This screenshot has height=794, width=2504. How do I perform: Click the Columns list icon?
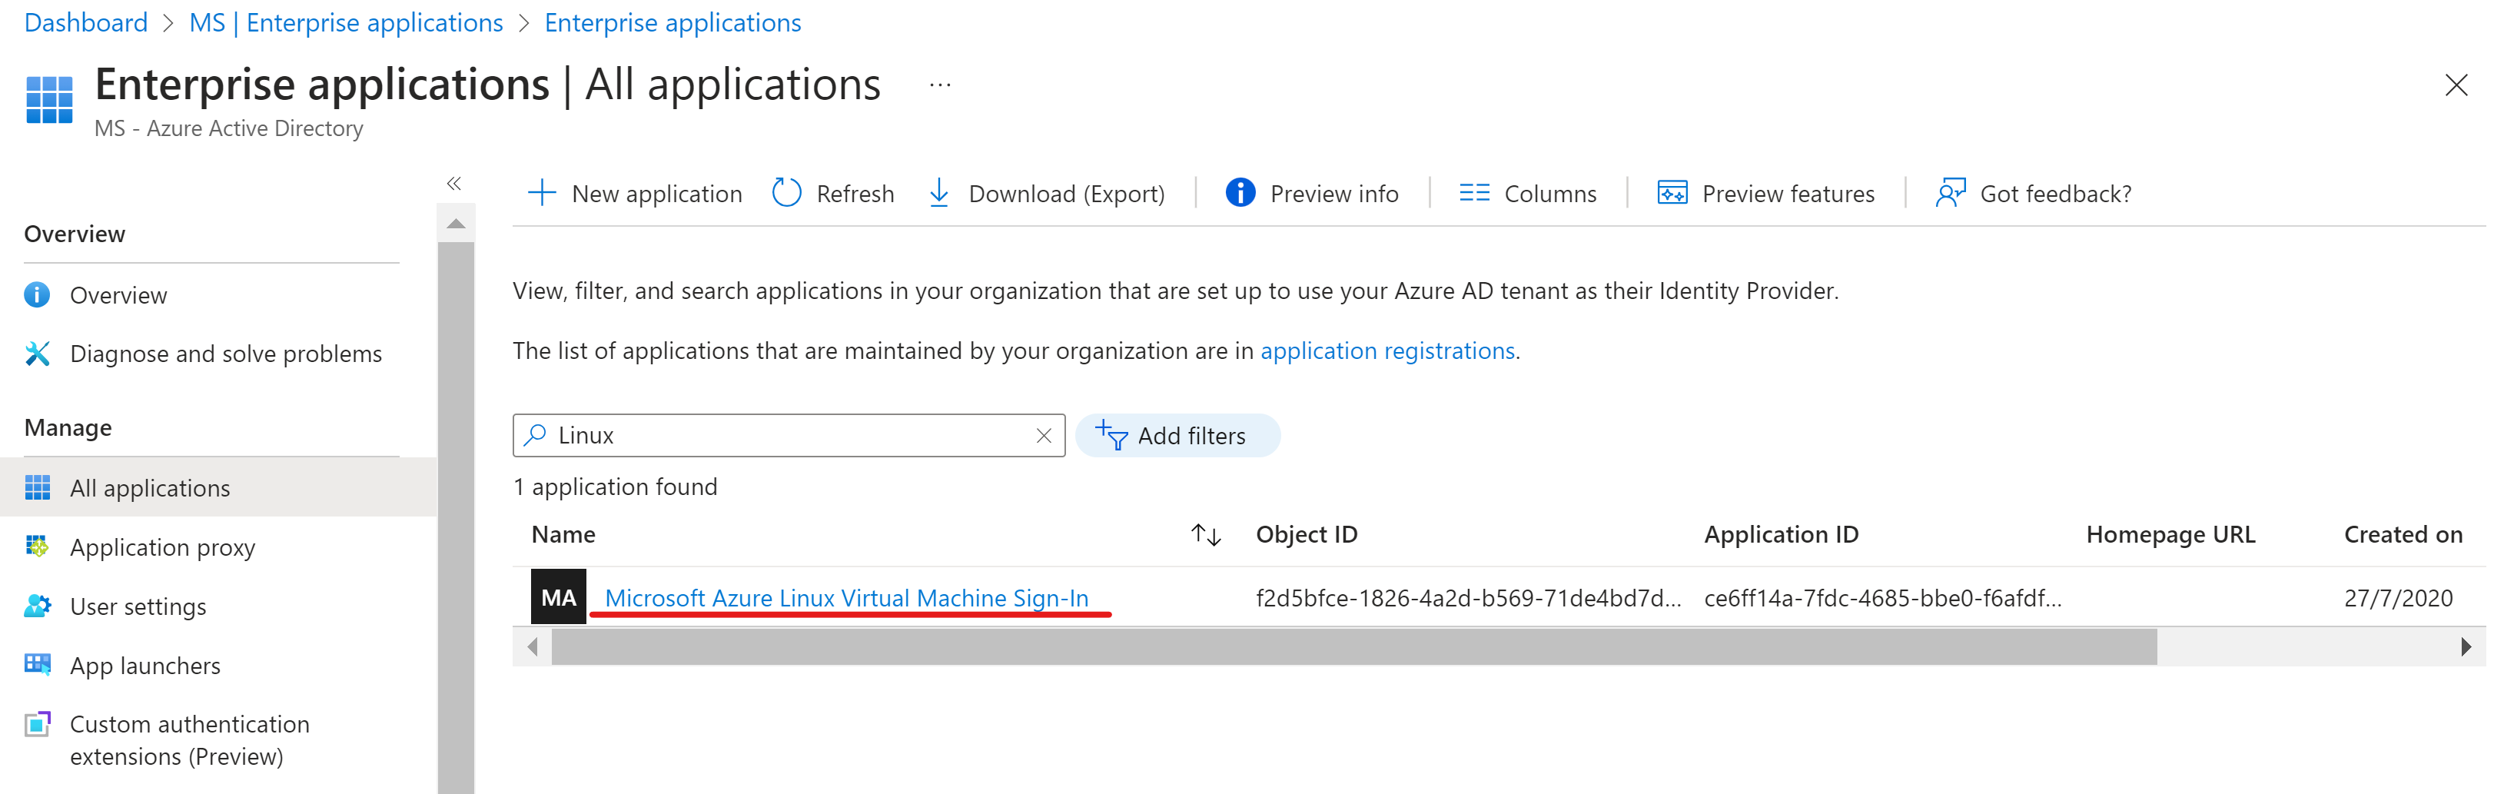click(x=1473, y=192)
